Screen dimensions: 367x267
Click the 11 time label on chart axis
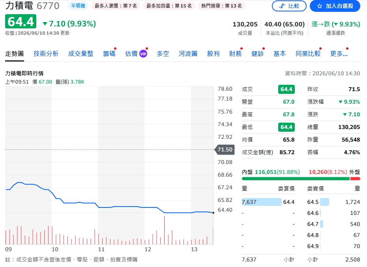click(101, 249)
